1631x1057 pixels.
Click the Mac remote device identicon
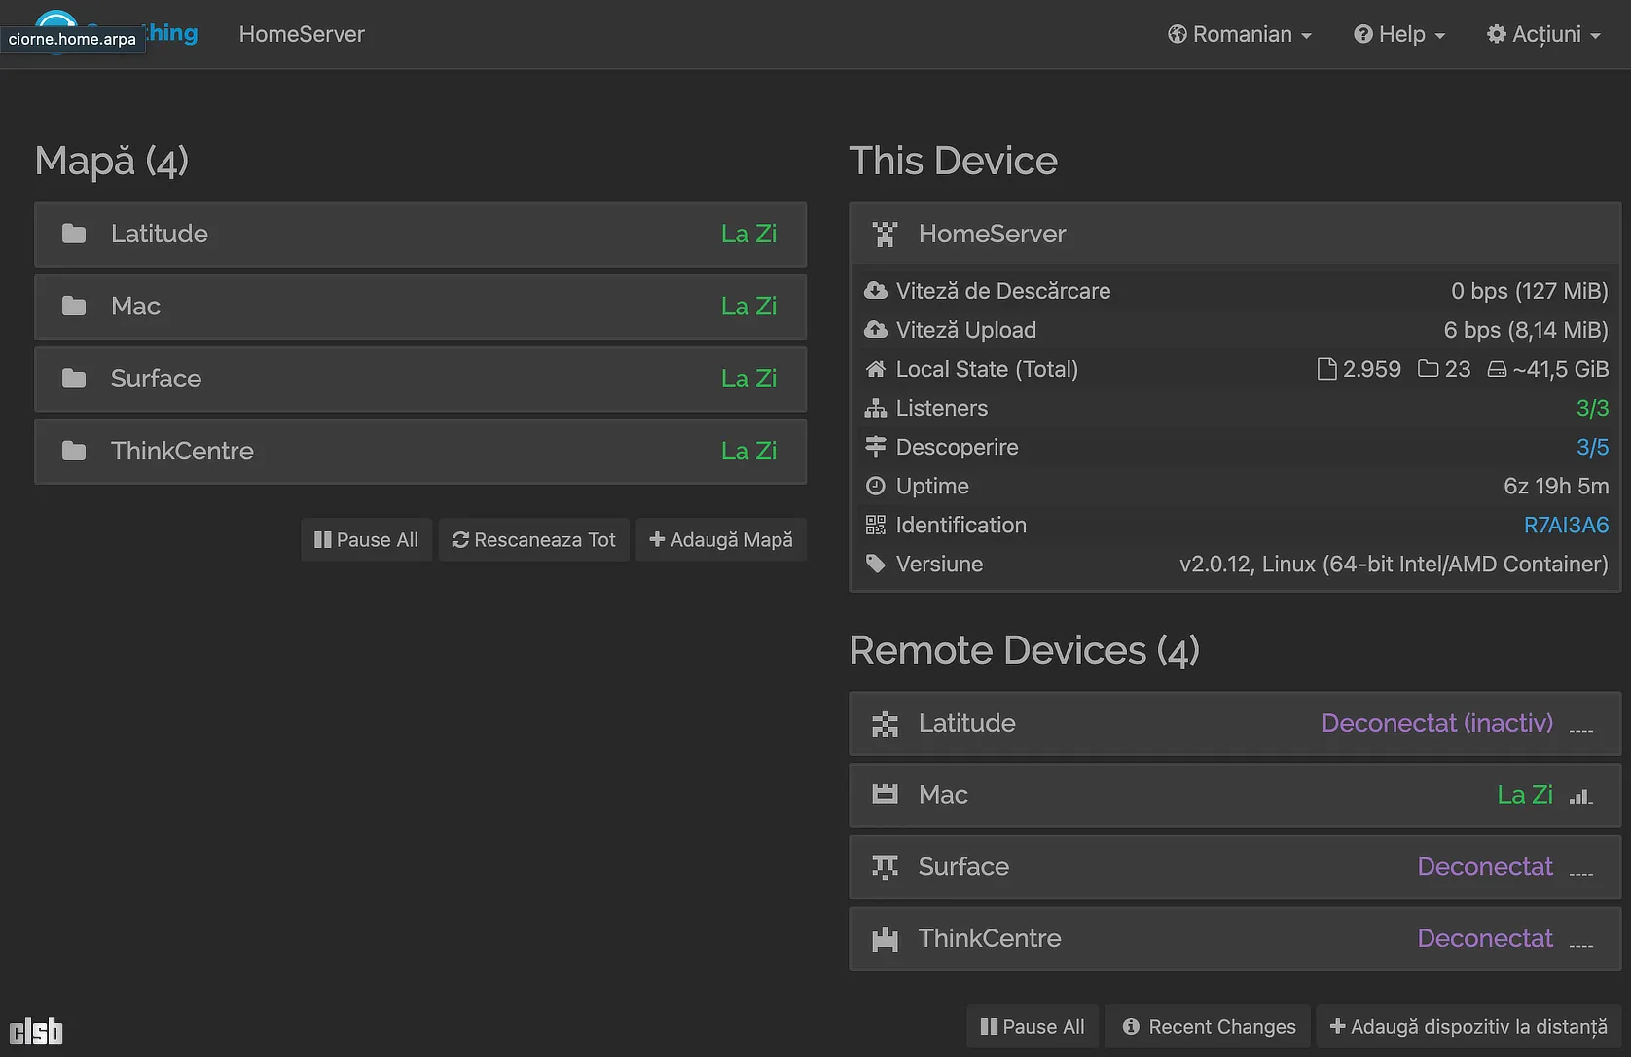885,795
